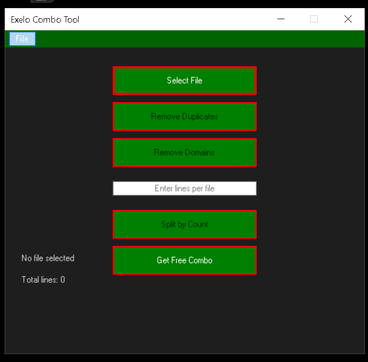Click the Remove Domains button

[184, 152]
